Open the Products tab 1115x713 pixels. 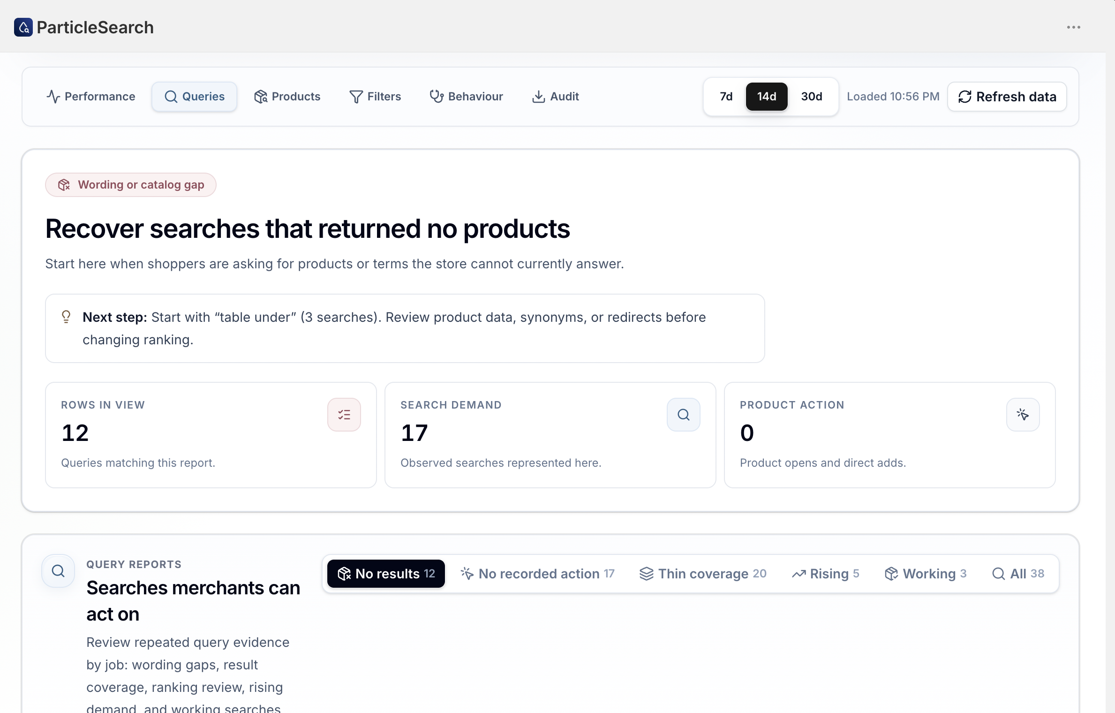tap(287, 97)
